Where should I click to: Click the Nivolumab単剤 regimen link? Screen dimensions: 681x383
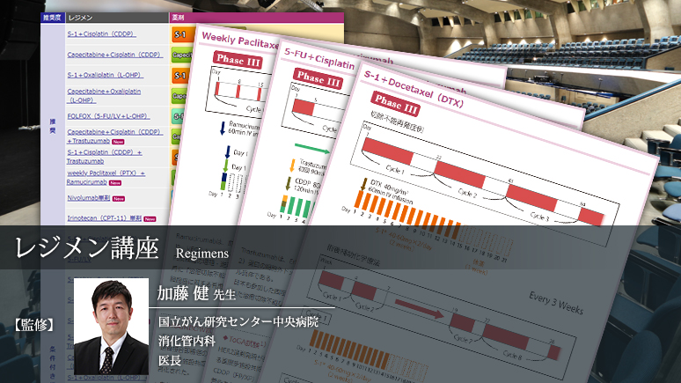[x=89, y=198]
